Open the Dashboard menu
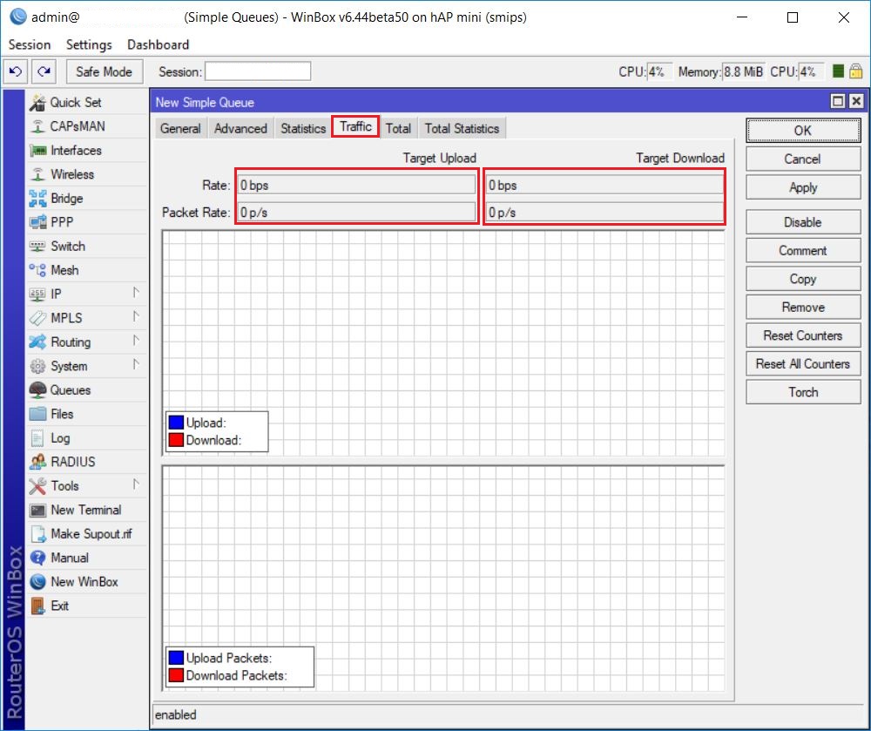This screenshot has height=731, width=871. [159, 44]
